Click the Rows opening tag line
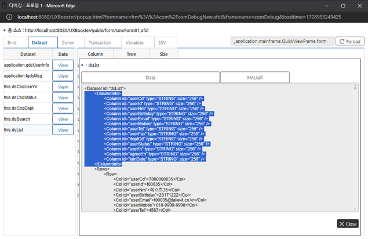Screen dimensions: 368x239 coord(102,169)
